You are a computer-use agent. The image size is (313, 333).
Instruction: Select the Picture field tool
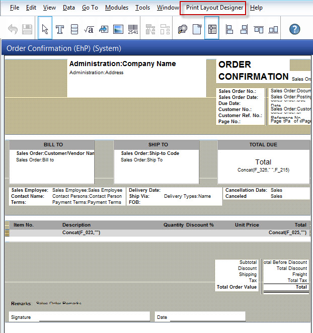[x=118, y=29]
